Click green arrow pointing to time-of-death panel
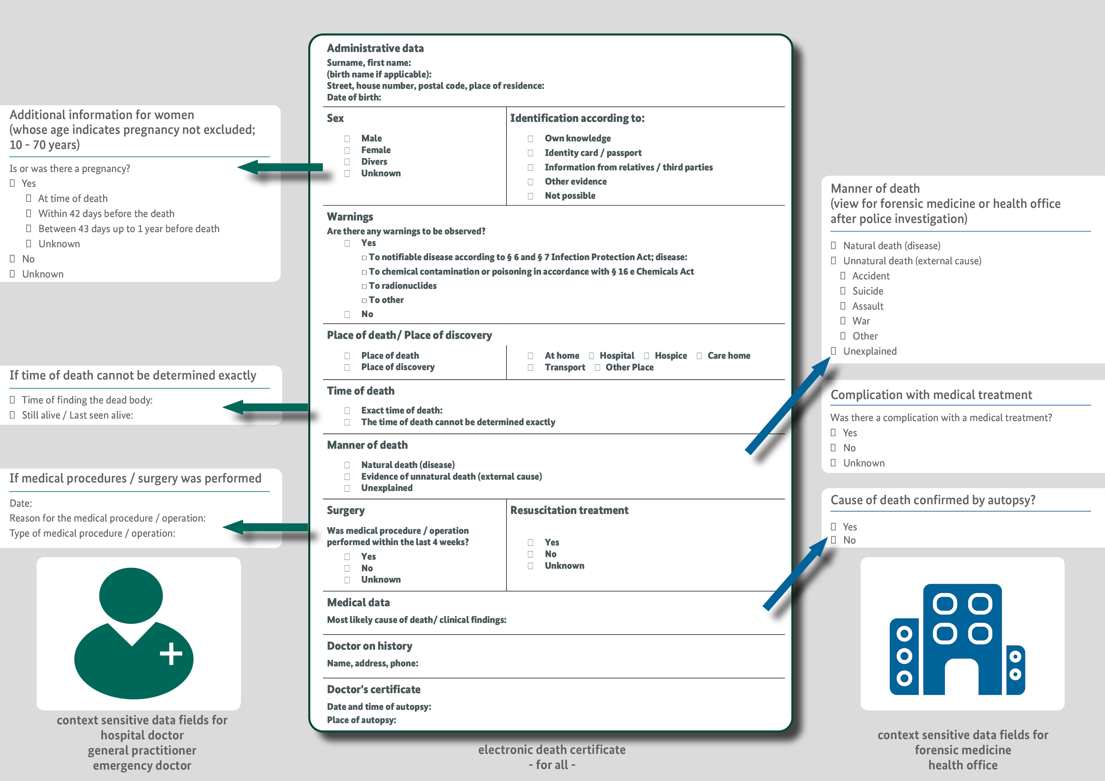The height and width of the screenshot is (781, 1105). [x=266, y=408]
